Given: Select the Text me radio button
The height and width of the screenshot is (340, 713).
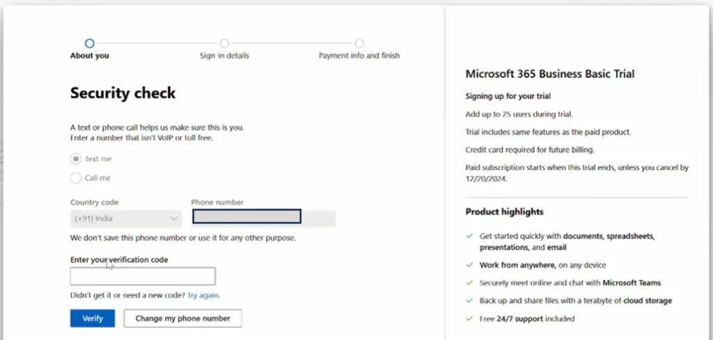Looking at the screenshot, I should 75,159.
